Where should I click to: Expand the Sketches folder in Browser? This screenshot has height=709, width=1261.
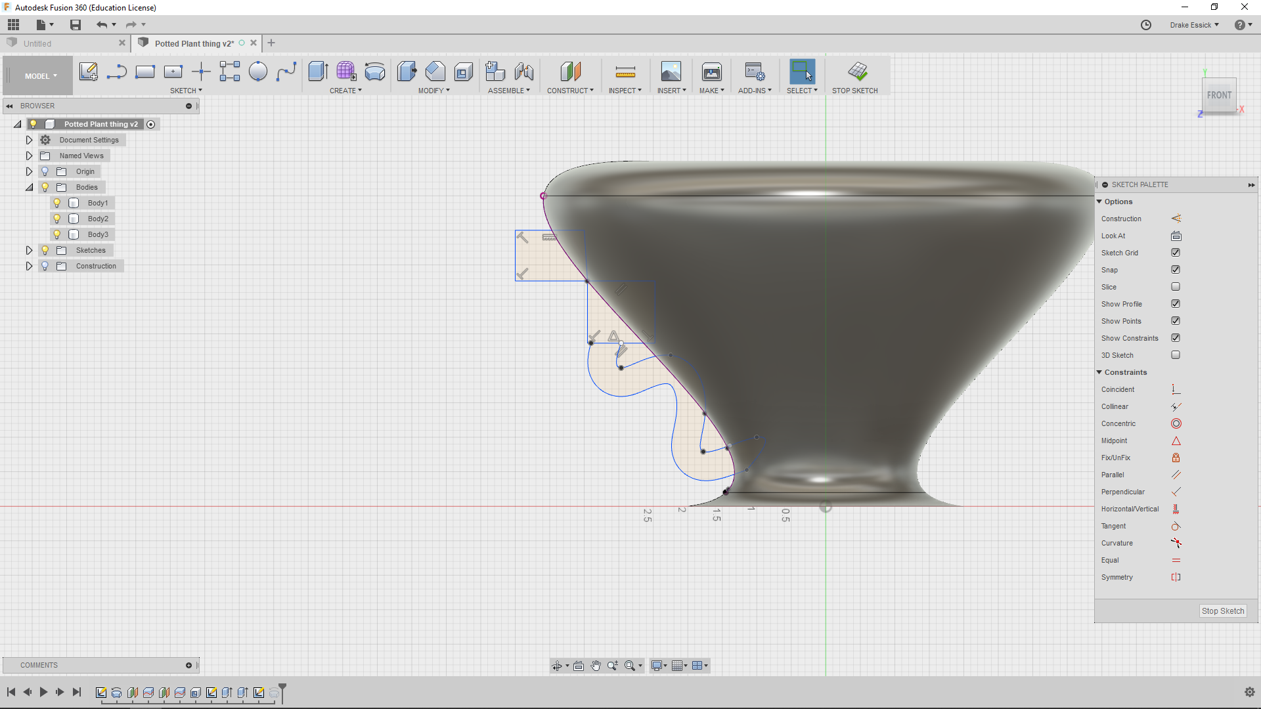(30, 250)
